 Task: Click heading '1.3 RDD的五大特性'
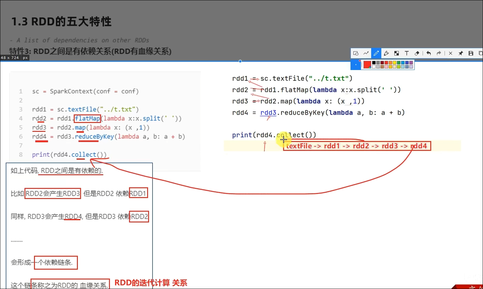click(x=61, y=22)
